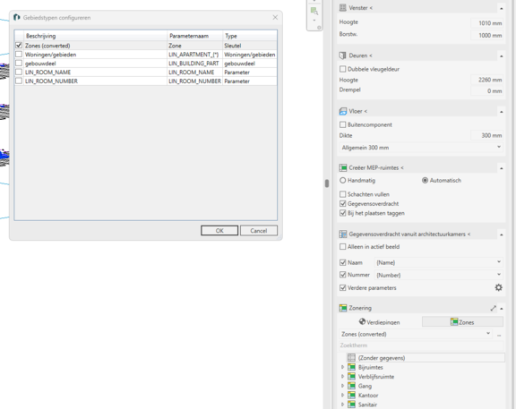516x409 pixels.
Task: Toggle Schachten vullen checkbox
Action: coord(342,194)
